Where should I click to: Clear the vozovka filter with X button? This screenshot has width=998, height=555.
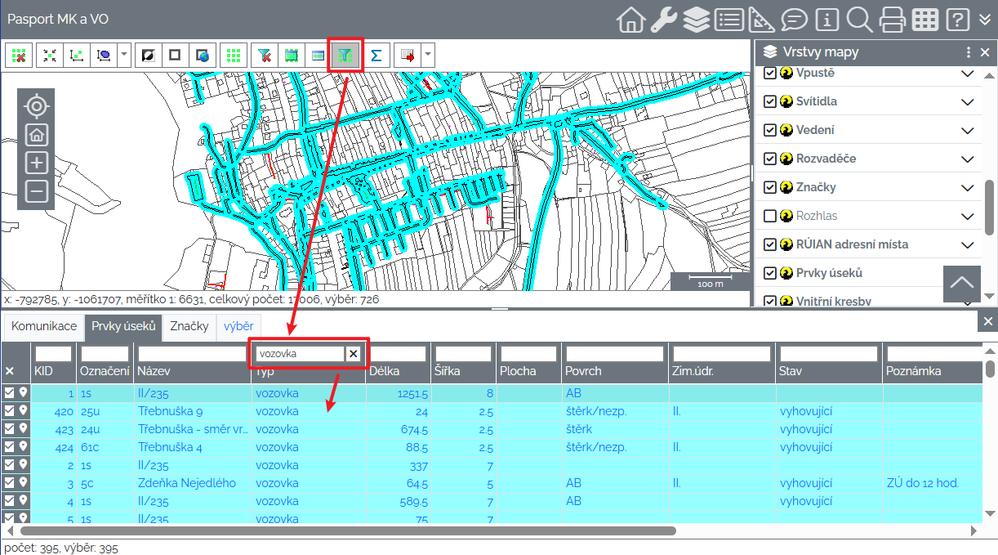pos(353,354)
